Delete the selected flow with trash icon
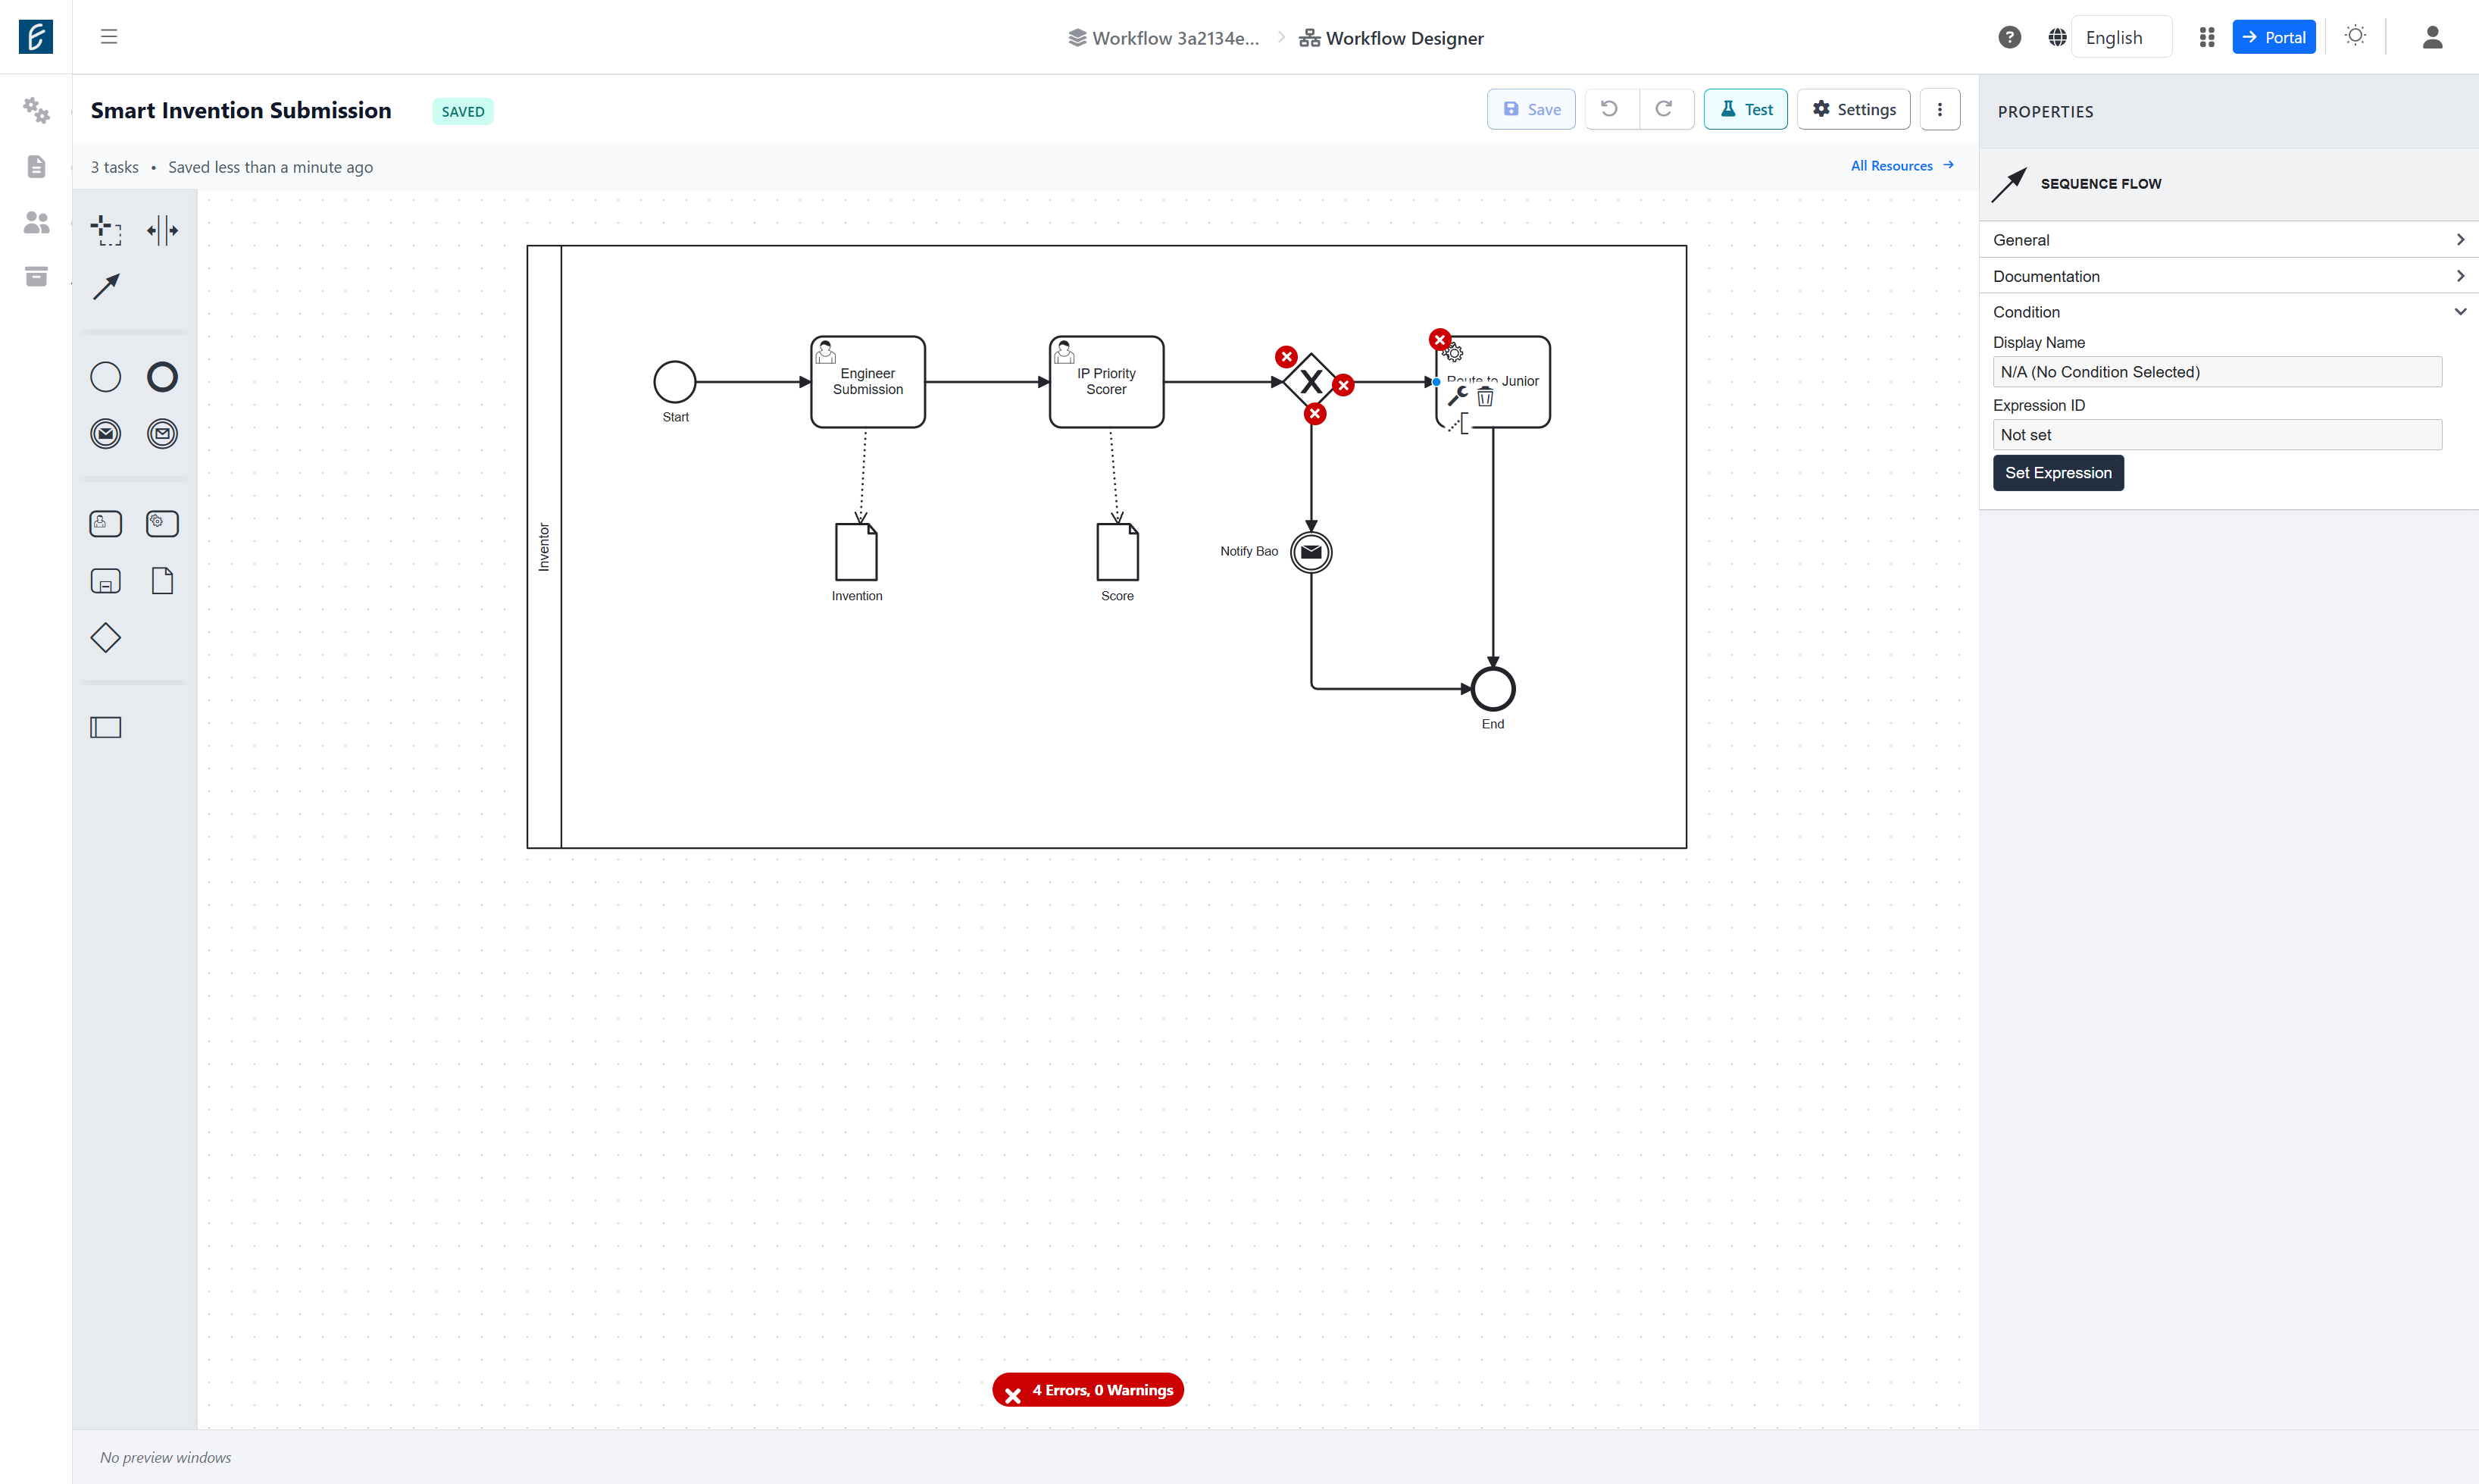The image size is (2479, 1484). [1486, 397]
